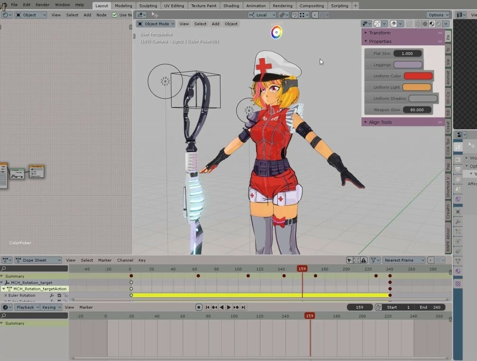
Task: Select the MCH_Rotation_target channel
Action: pyautogui.click(x=31, y=283)
